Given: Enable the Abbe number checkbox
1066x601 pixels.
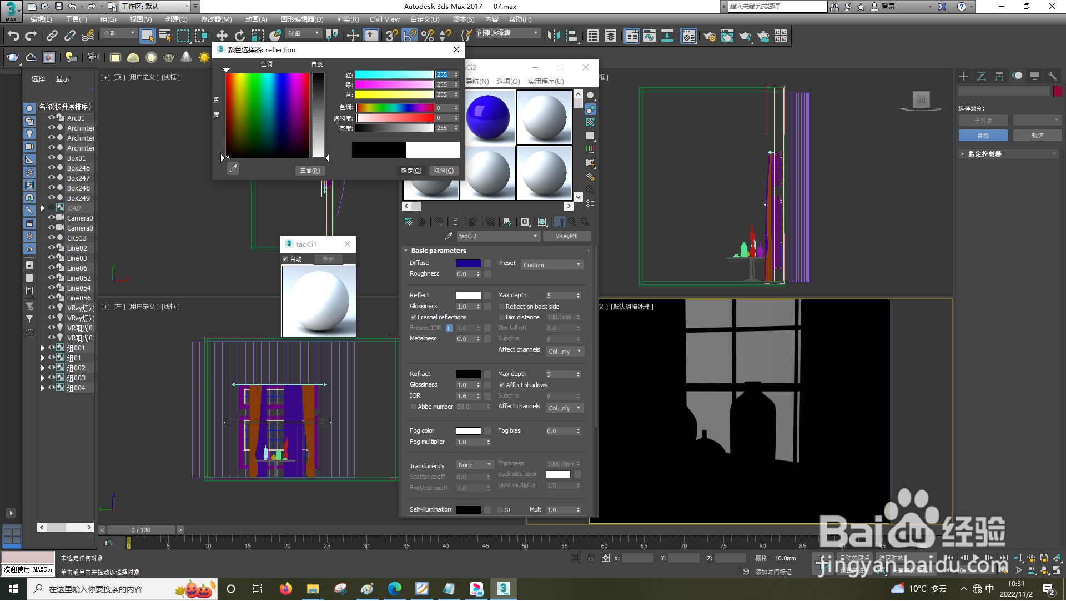Looking at the screenshot, I should [x=414, y=407].
